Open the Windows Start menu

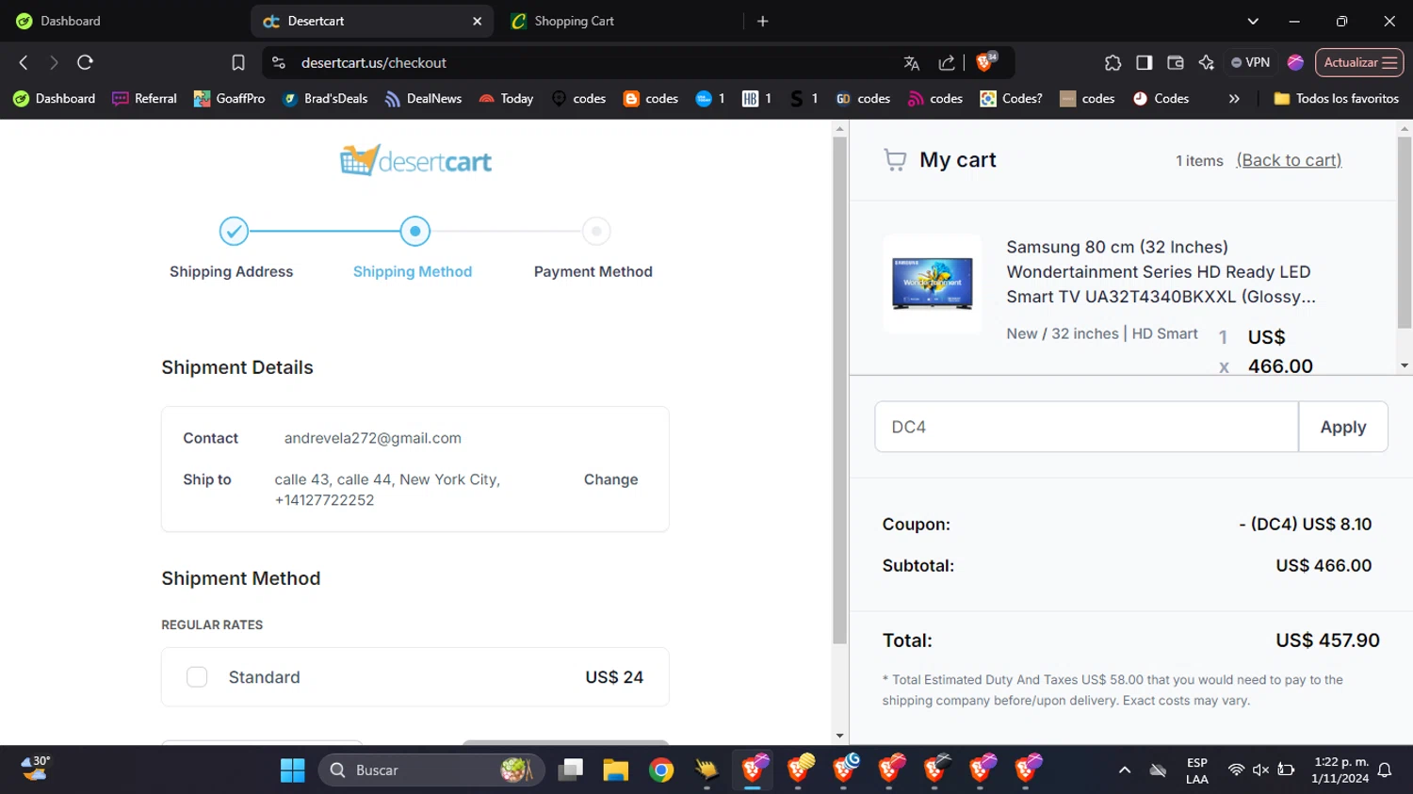(x=292, y=770)
